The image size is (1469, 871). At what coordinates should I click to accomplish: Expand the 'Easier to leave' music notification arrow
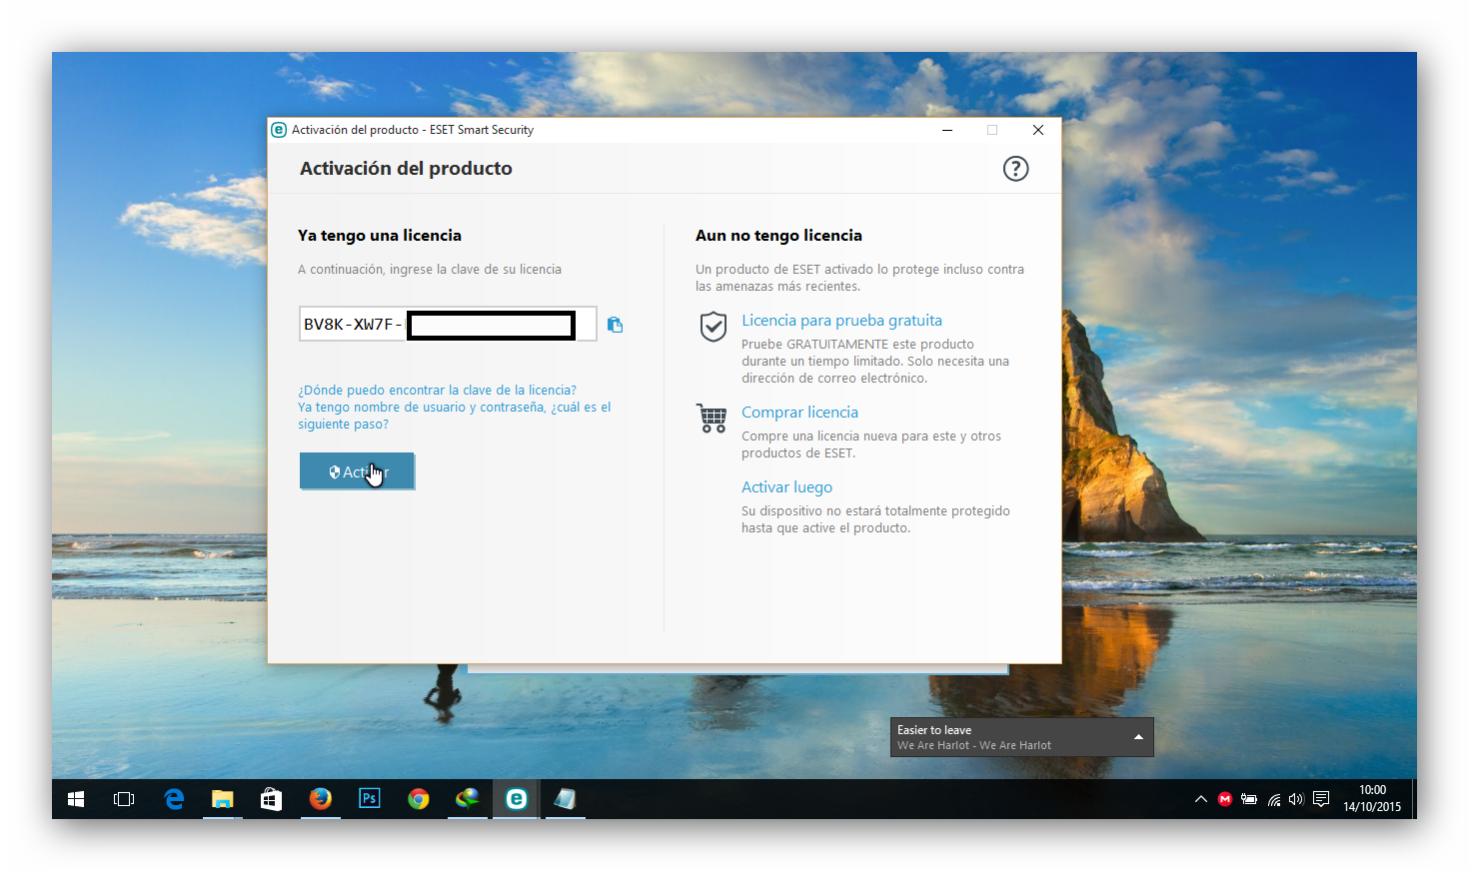point(1138,737)
